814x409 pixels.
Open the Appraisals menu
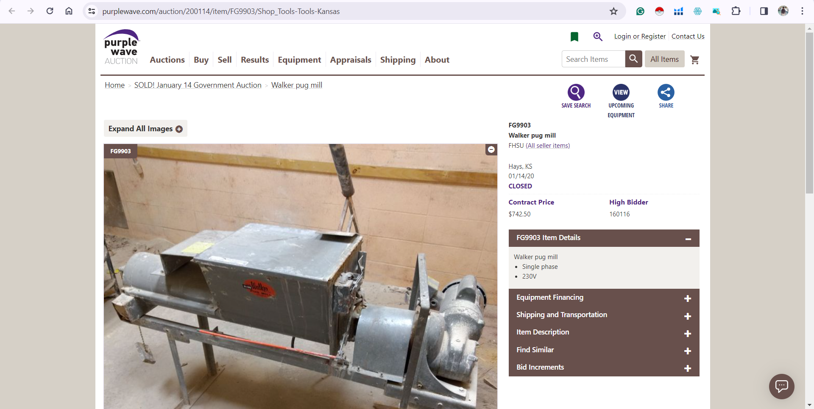pyautogui.click(x=351, y=60)
